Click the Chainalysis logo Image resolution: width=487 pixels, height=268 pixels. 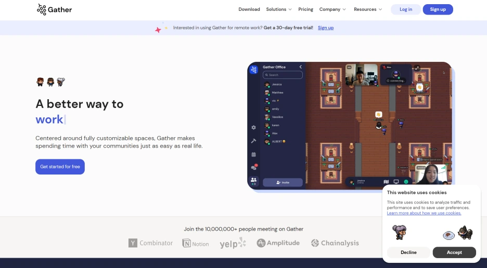click(335, 243)
